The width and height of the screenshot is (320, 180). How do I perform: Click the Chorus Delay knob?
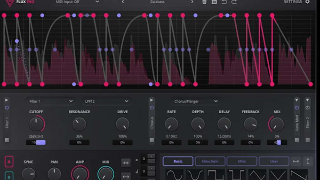pos(224,124)
